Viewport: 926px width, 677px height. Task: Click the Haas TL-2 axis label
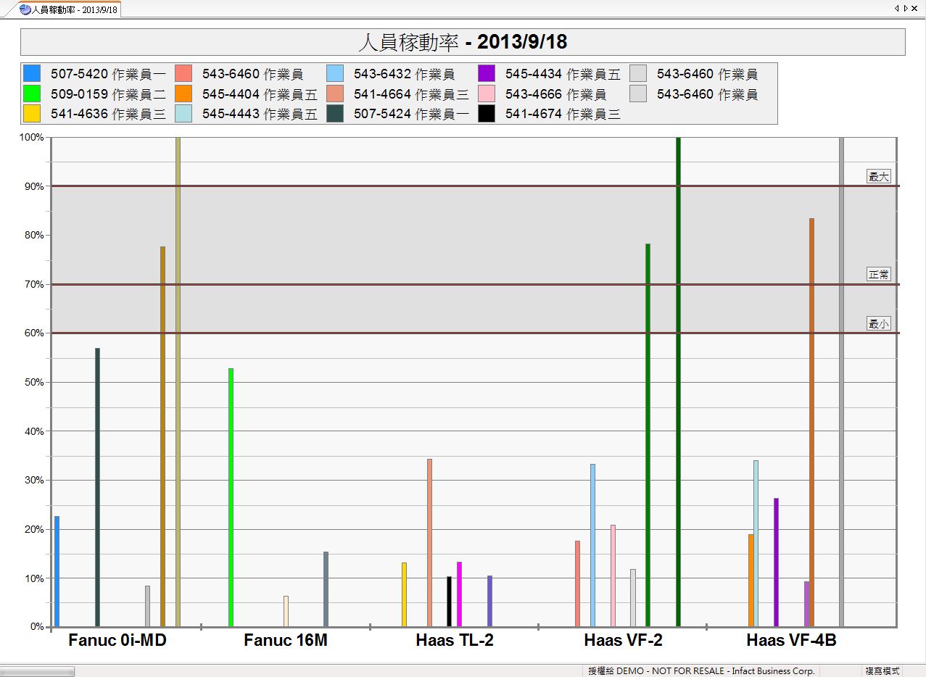pyautogui.click(x=455, y=640)
